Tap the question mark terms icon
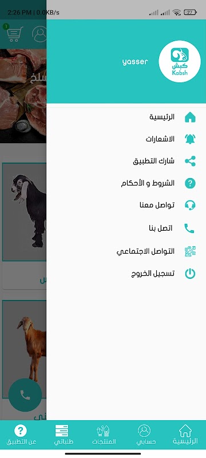Screen dimensions: 206x458 pos(190,183)
